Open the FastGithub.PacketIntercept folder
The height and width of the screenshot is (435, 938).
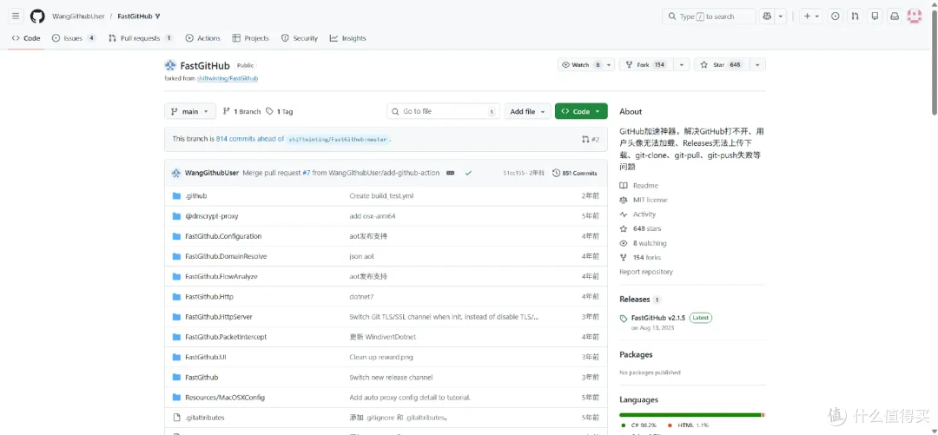226,337
